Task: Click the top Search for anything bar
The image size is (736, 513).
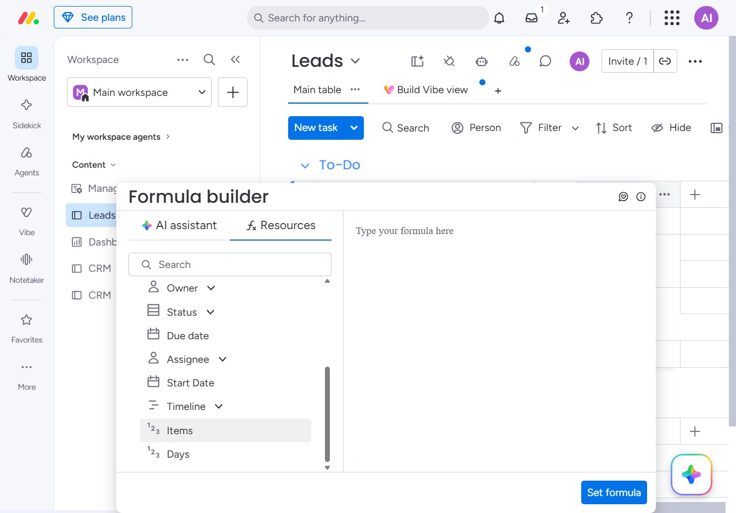Action: tap(368, 18)
